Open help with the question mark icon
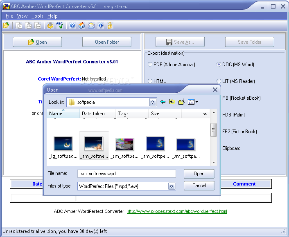This screenshot has width=289, height=237. pyautogui.click(x=72, y=25)
